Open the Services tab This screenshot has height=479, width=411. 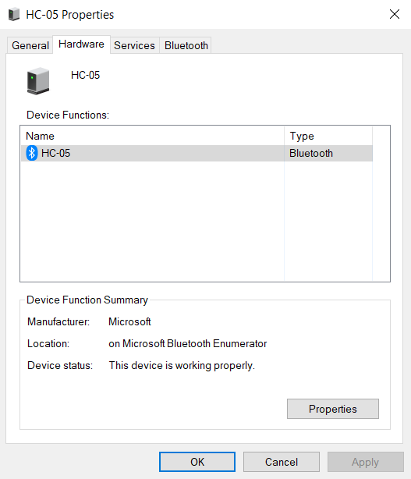pyautogui.click(x=134, y=45)
